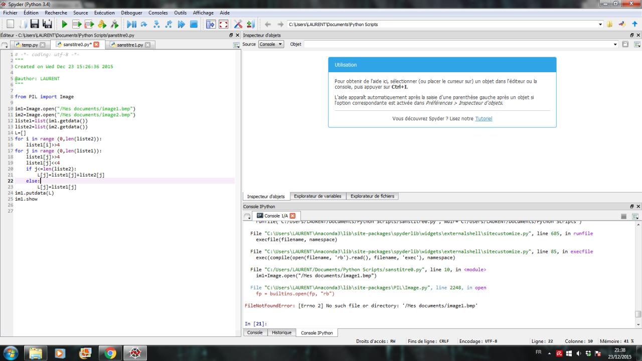Go forward to the next cursor position
This screenshot has width=642, height=361.
(280, 24)
